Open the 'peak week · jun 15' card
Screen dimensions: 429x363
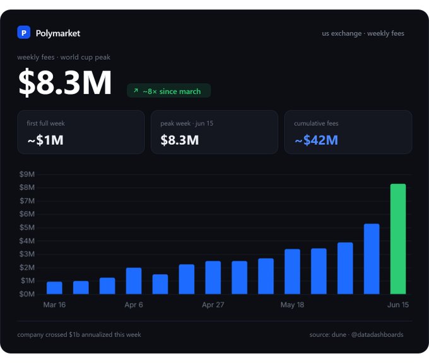(214, 132)
